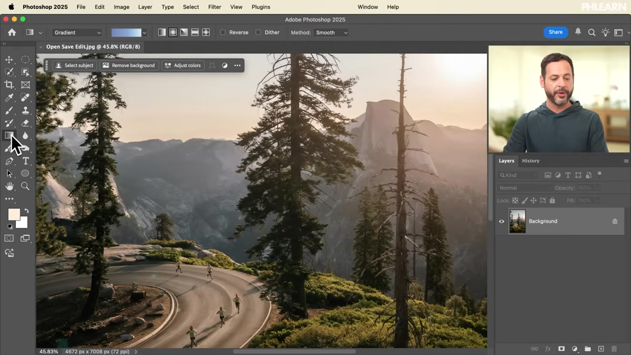Select the Ellipse shape tool
Viewport: 631px width, 355px height.
coord(25,173)
